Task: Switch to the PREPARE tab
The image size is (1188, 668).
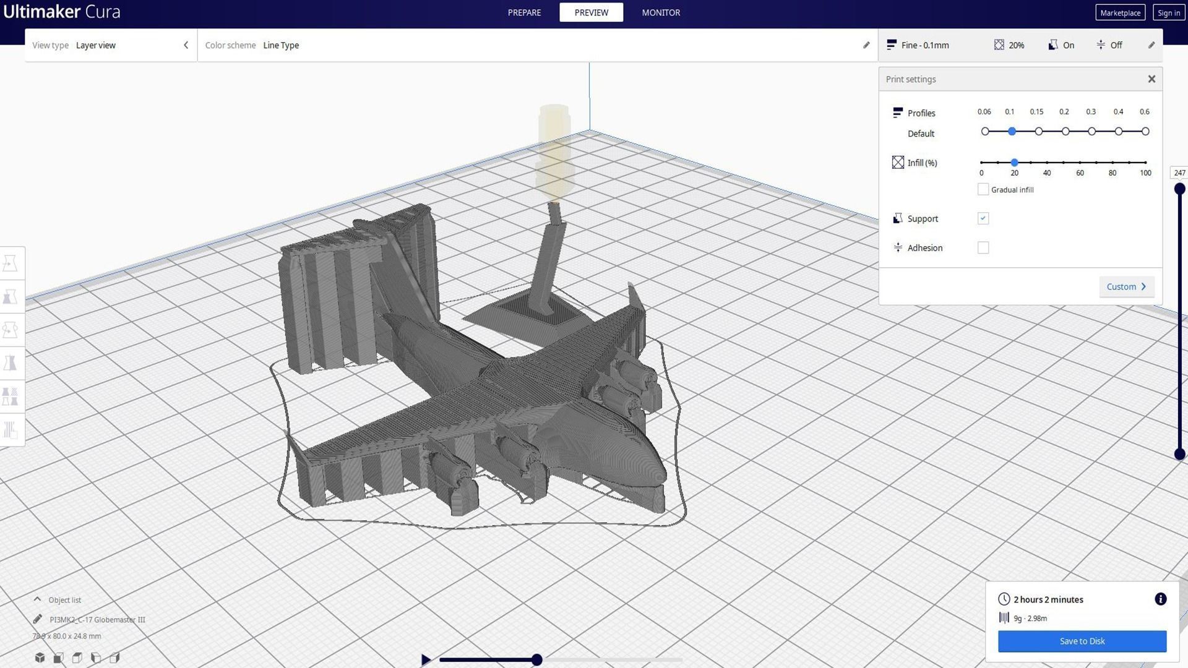Action: tap(524, 12)
